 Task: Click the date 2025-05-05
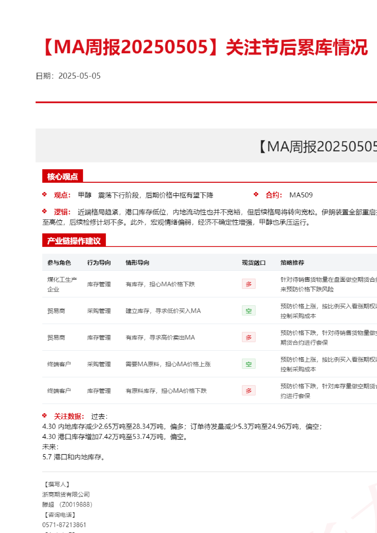[79, 76]
